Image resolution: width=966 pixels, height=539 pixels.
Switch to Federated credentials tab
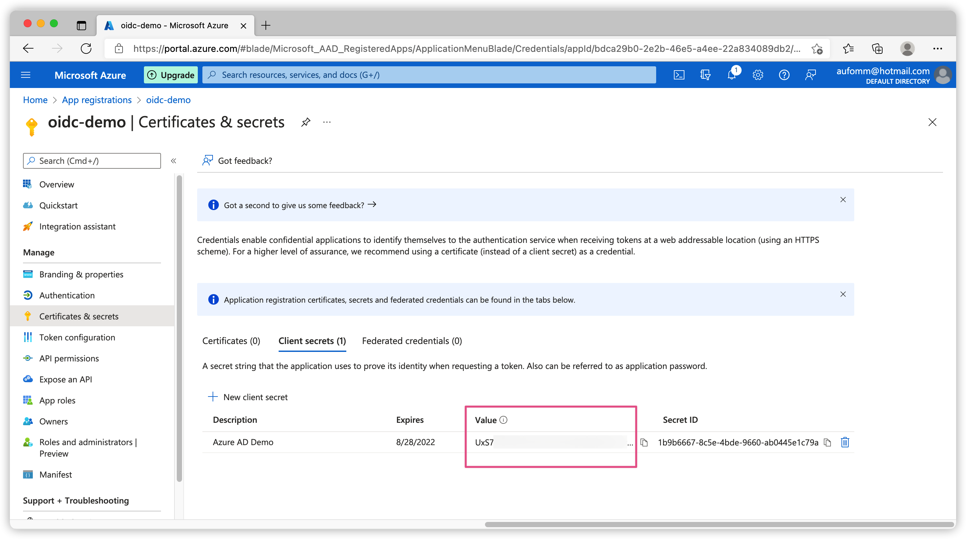point(412,341)
